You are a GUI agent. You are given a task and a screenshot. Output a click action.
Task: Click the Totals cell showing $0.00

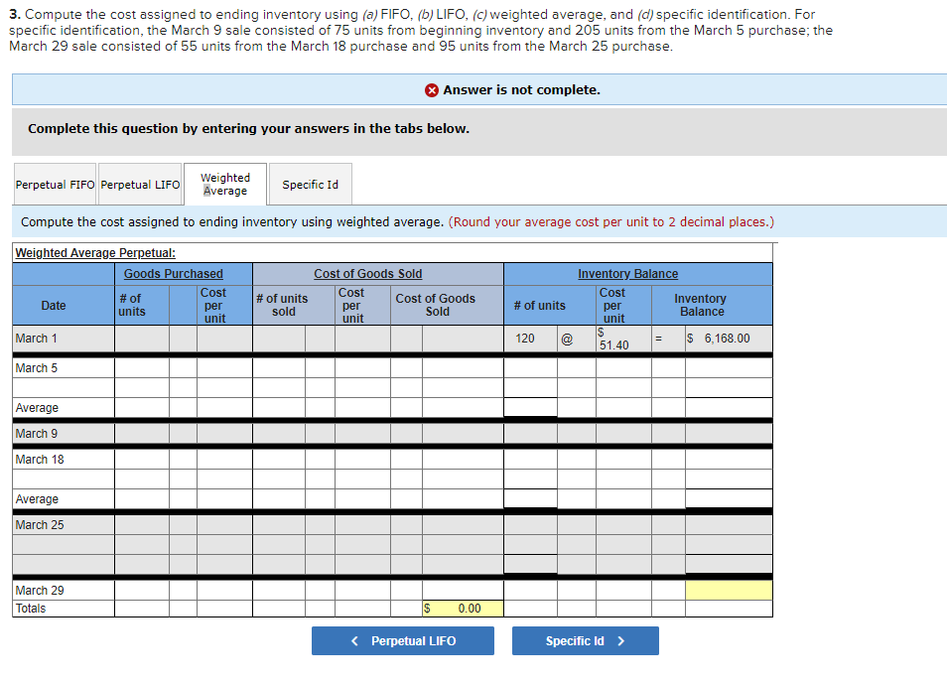click(x=461, y=606)
